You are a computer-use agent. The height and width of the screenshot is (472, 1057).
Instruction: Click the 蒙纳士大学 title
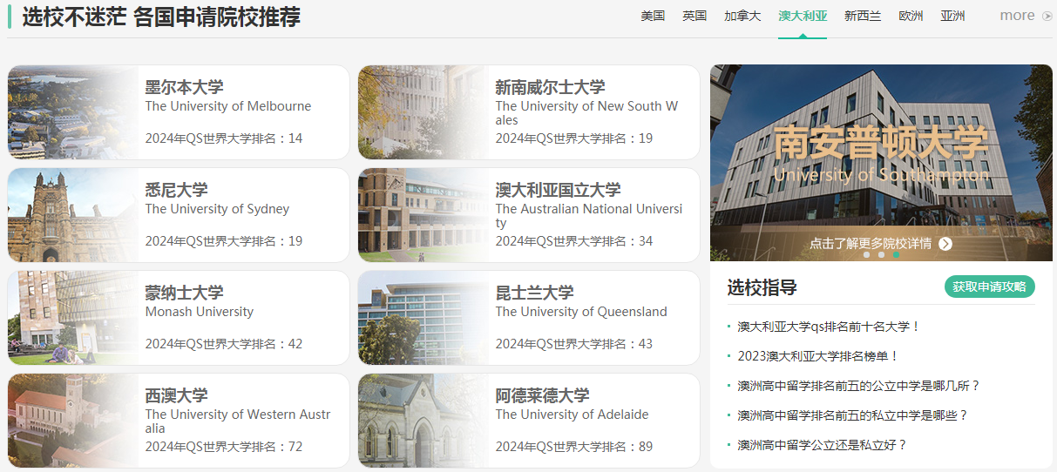click(184, 293)
